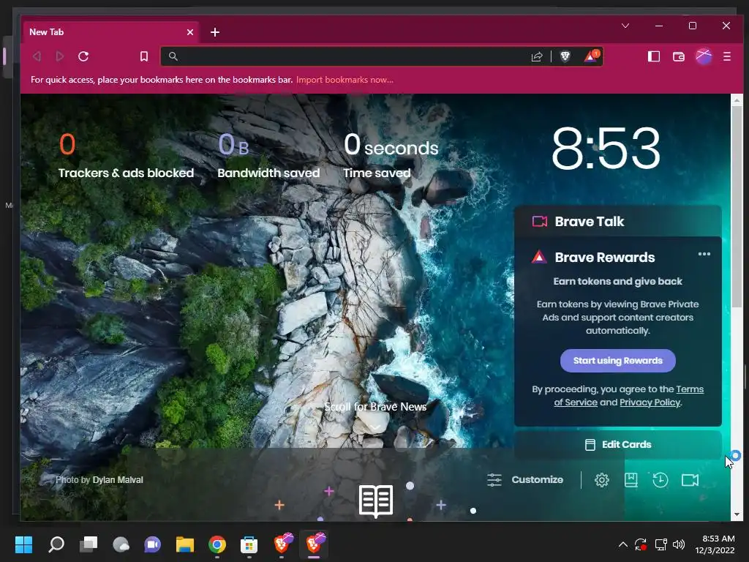
Task: Open Brave Rewards triangle icon in address bar
Action: tap(592, 56)
